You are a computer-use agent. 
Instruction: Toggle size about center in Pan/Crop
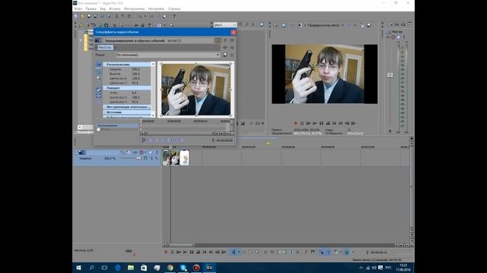point(99,96)
